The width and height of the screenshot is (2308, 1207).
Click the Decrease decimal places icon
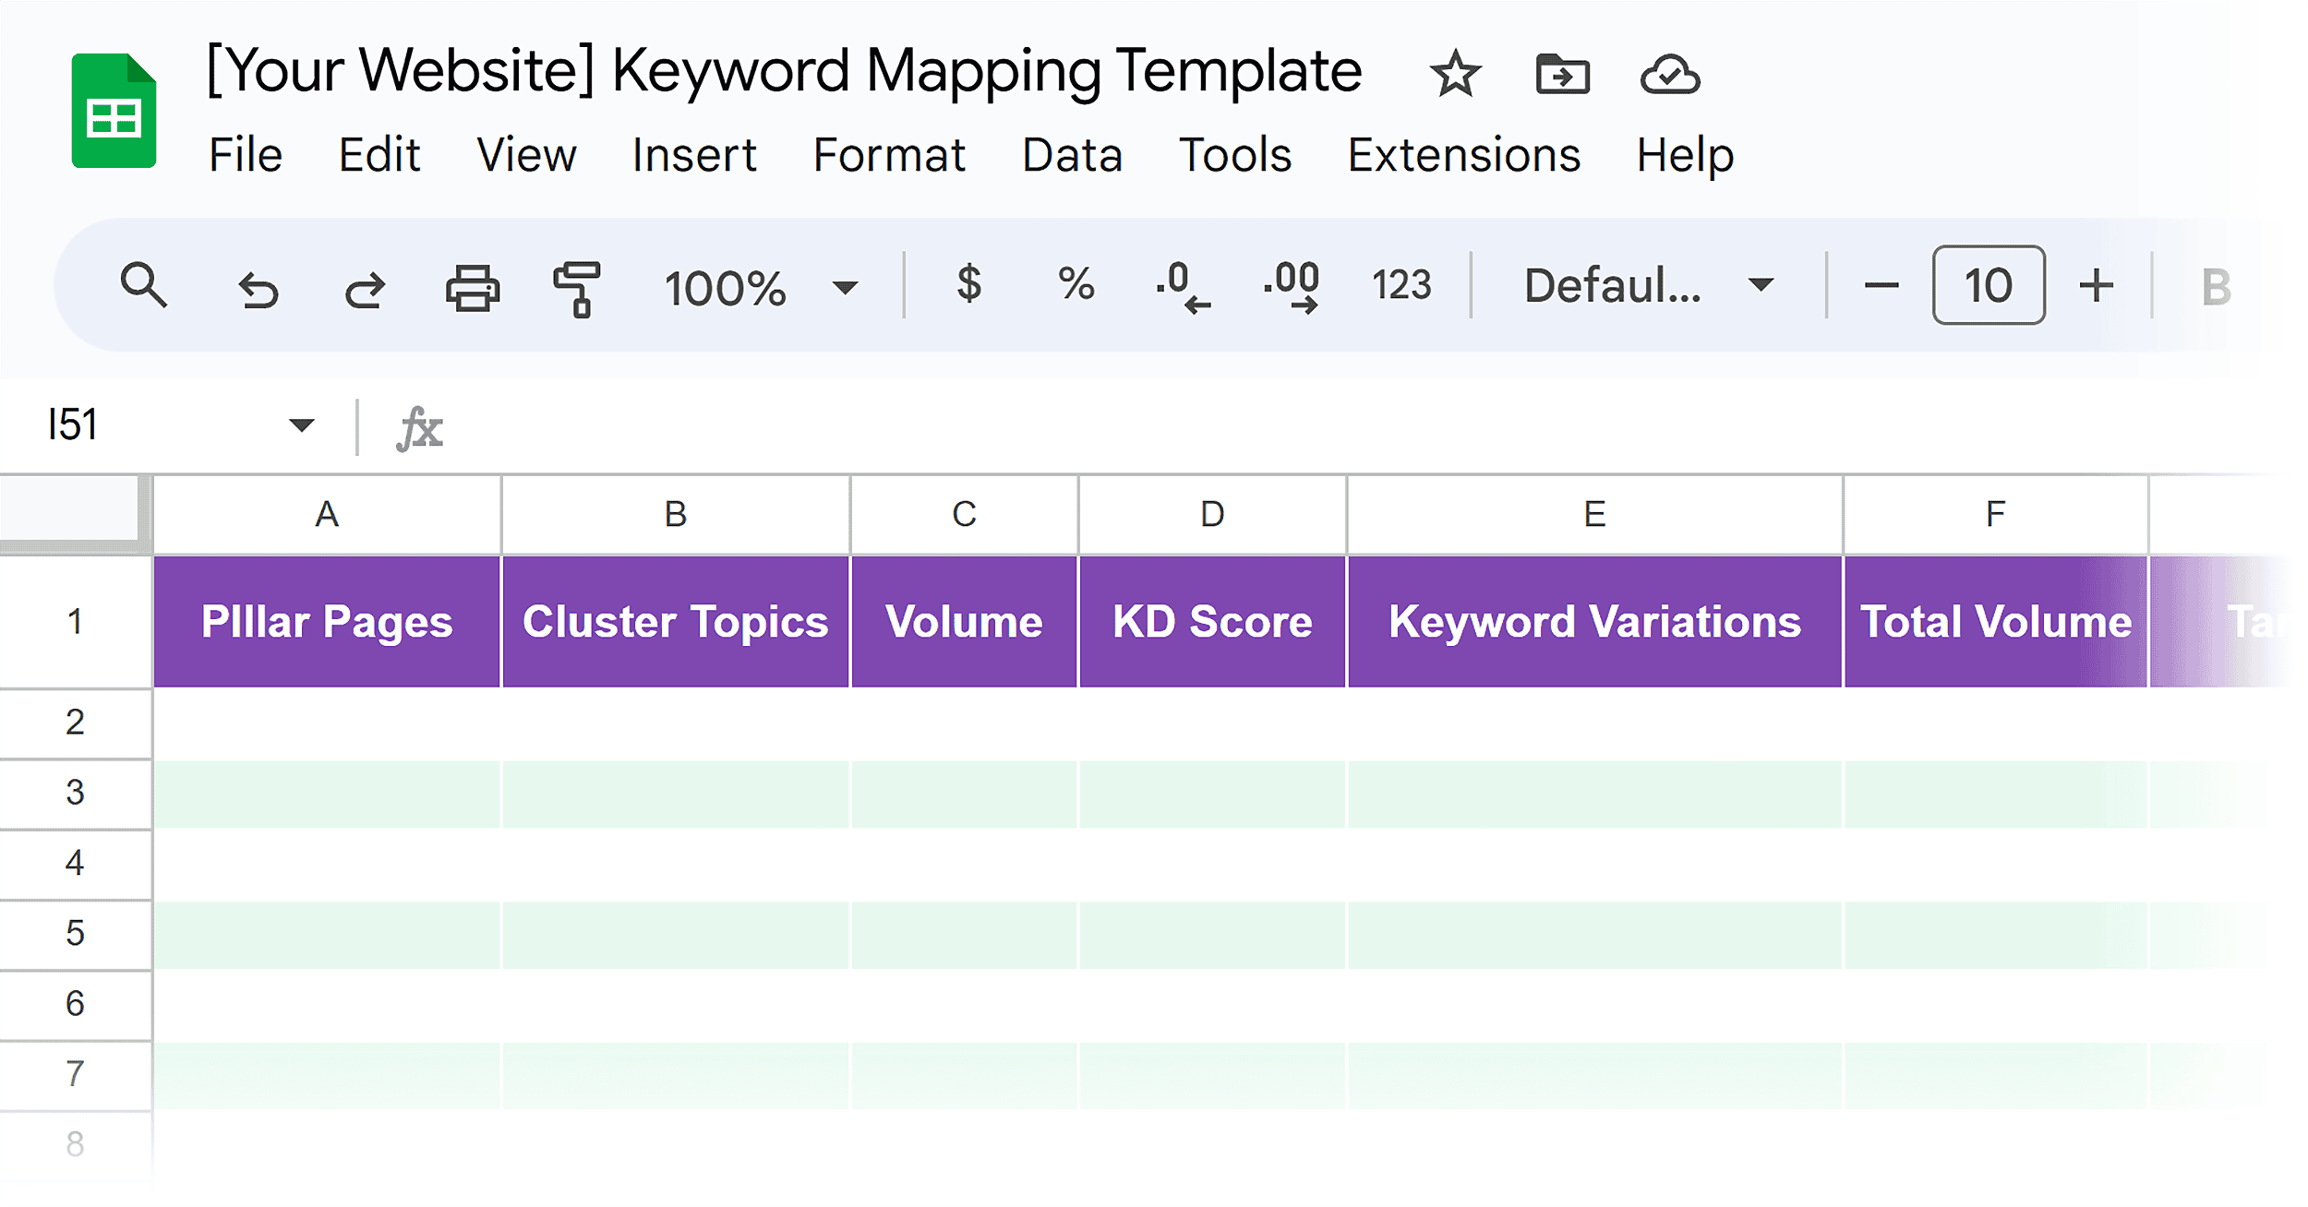1183,287
